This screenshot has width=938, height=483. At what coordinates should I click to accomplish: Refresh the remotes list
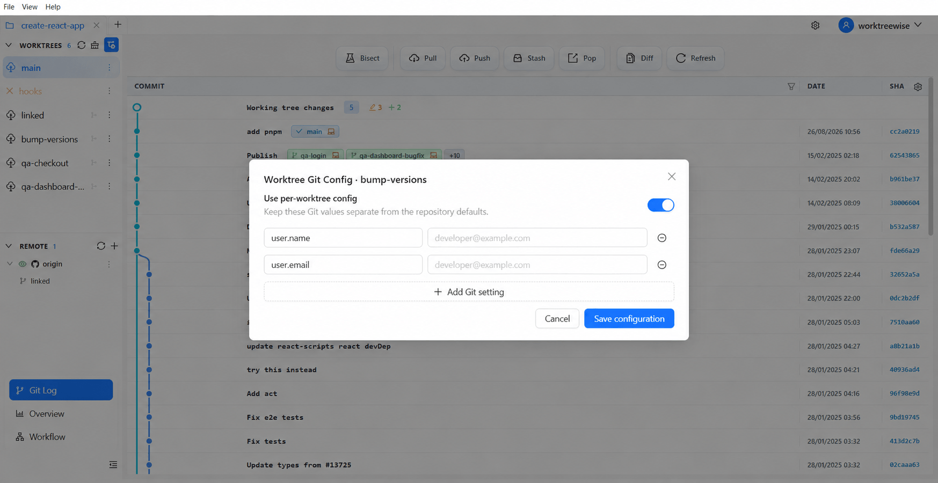point(100,246)
